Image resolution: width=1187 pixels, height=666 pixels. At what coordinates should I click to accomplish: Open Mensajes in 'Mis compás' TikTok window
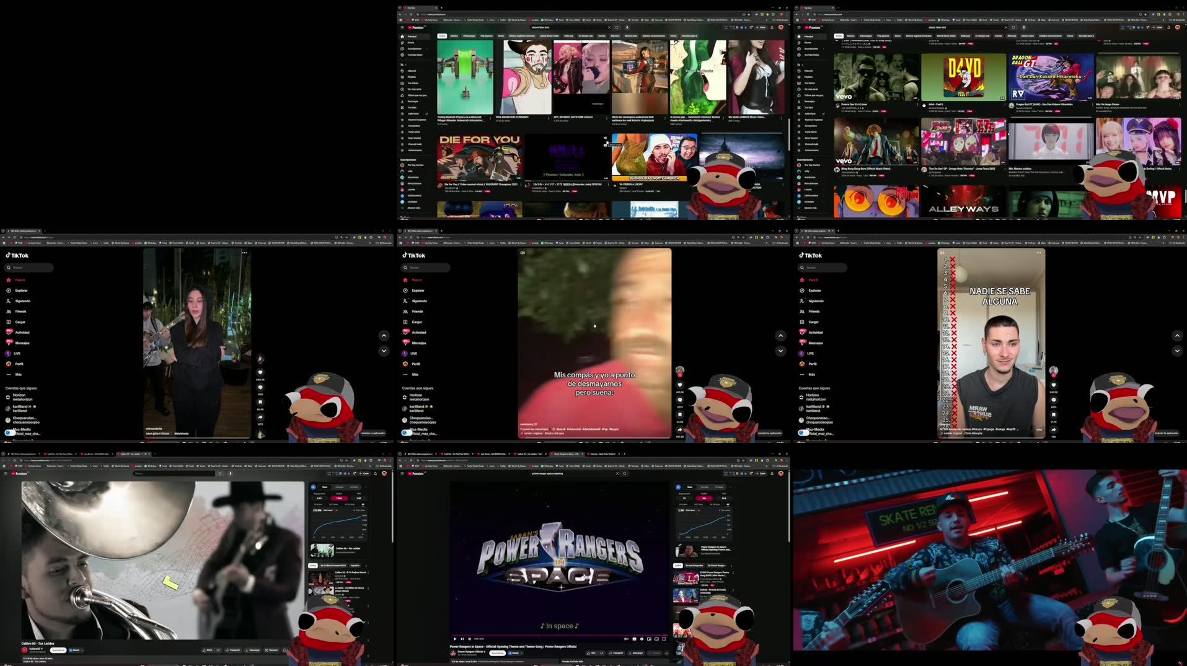pos(415,343)
